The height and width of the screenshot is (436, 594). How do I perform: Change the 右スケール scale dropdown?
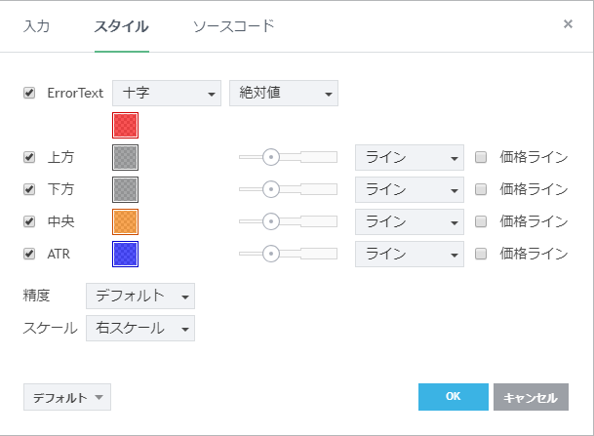coord(140,328)
